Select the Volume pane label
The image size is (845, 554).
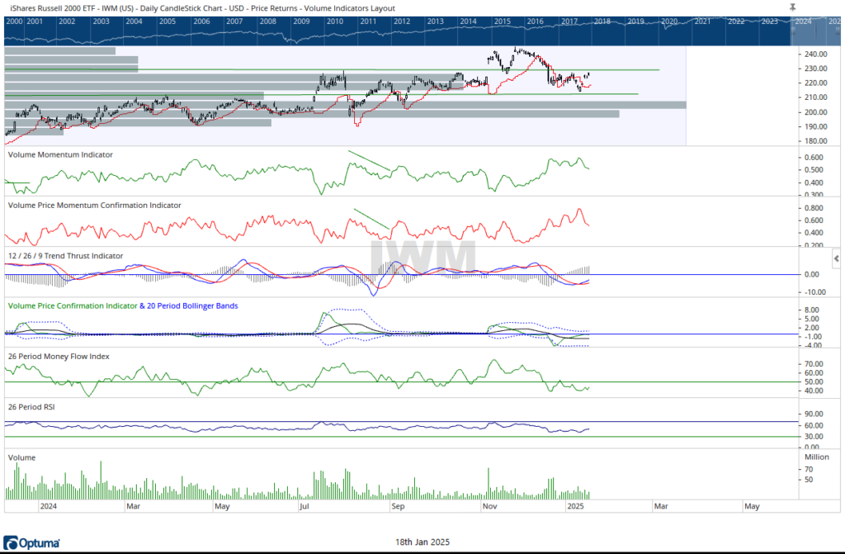21,457
